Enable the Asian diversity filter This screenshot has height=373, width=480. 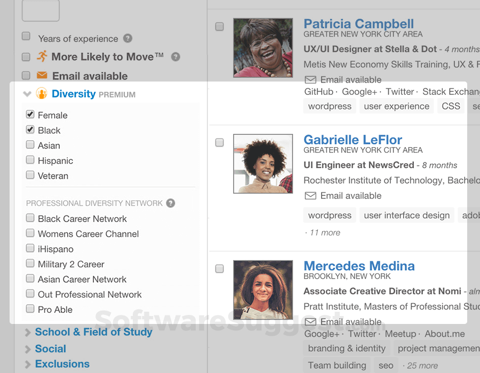coord(30,145)
